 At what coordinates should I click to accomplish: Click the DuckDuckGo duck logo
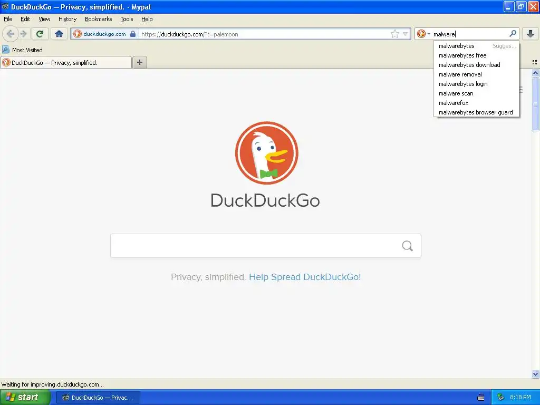point(266,153)
